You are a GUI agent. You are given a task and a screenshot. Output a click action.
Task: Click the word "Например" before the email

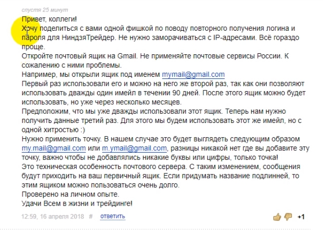point(39,74)
